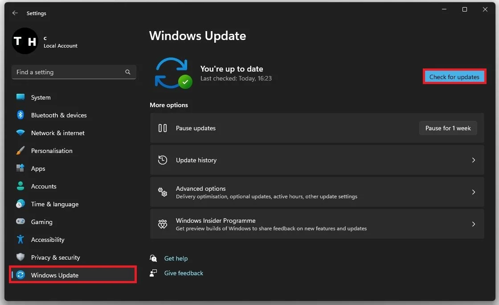Click the Time & language clock icon
The height and width of the screenshot is (305, 499).
point(20,204)
